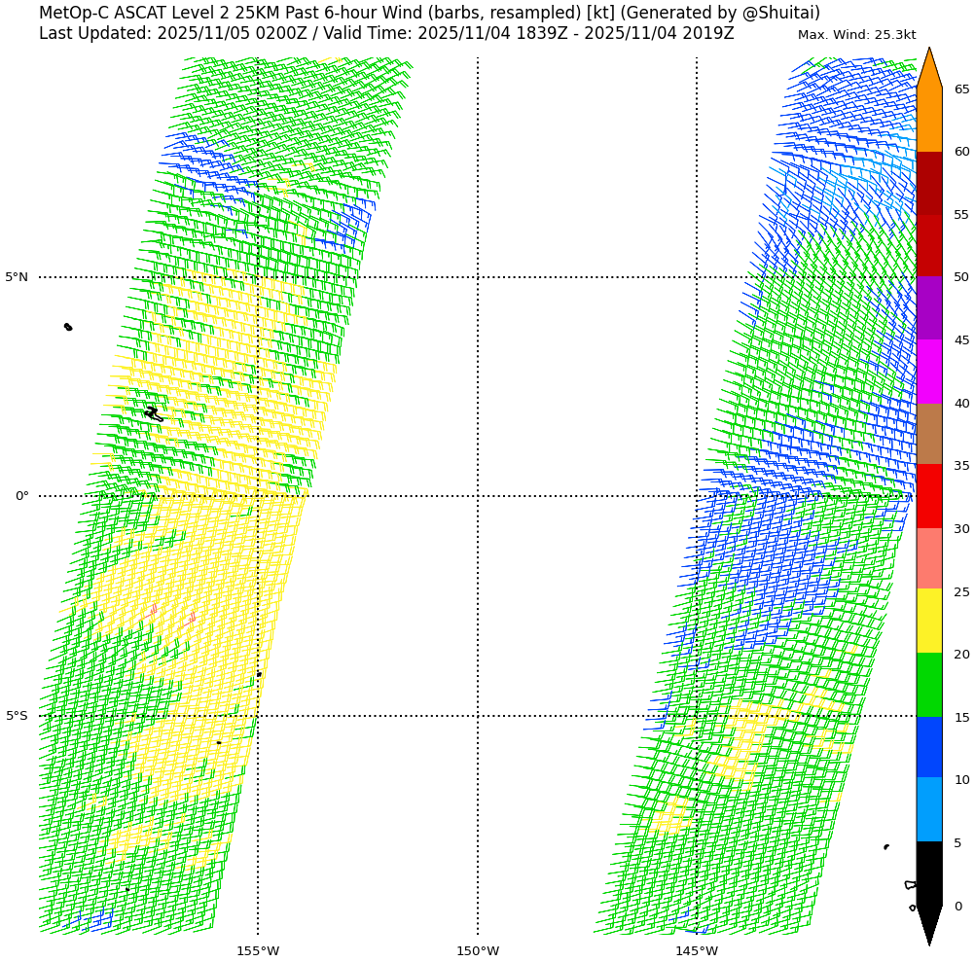The image size is (975, 962).
Task: Click the orange 60–65 kt colorbar segment
Action: tap(929, 120)
